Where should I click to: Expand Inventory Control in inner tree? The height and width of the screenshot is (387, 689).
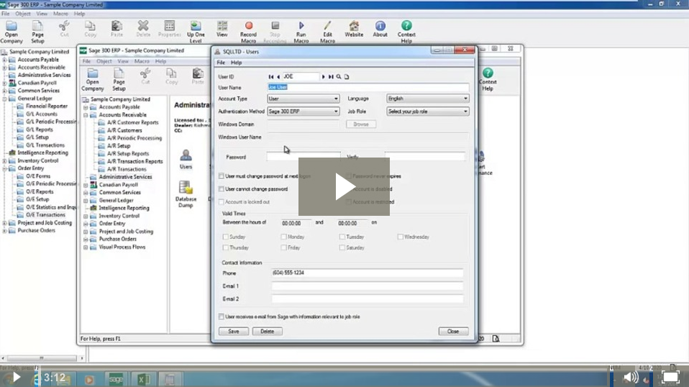[x=86, y=216]
